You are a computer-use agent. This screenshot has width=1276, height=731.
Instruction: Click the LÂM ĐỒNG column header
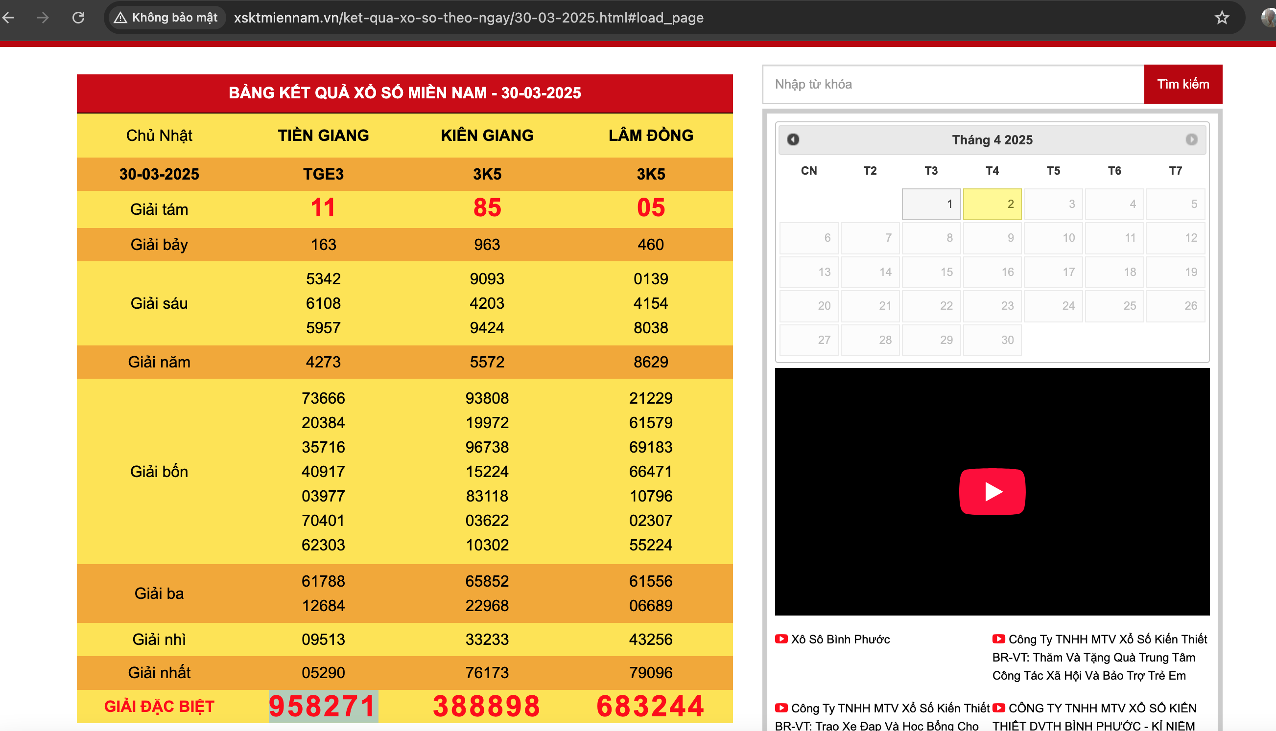coord(651,135)
